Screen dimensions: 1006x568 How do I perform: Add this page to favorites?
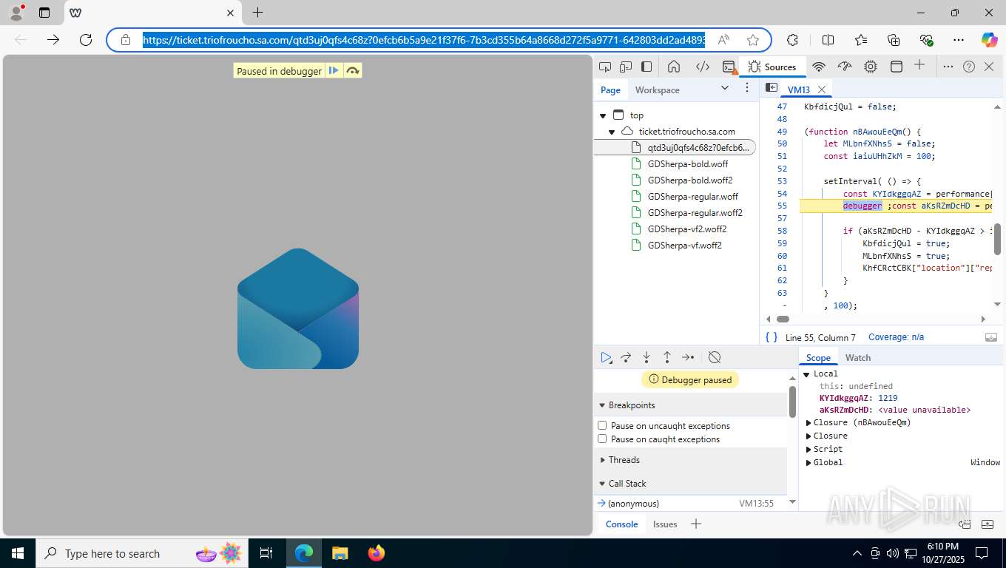coord(753,40)
